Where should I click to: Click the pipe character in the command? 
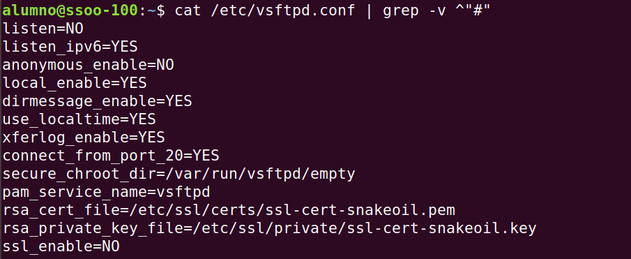pos(369,11)
